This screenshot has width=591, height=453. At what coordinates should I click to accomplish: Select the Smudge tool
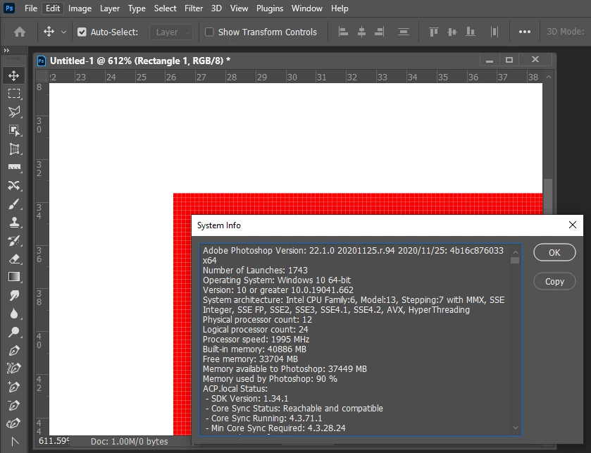(14, 295)
